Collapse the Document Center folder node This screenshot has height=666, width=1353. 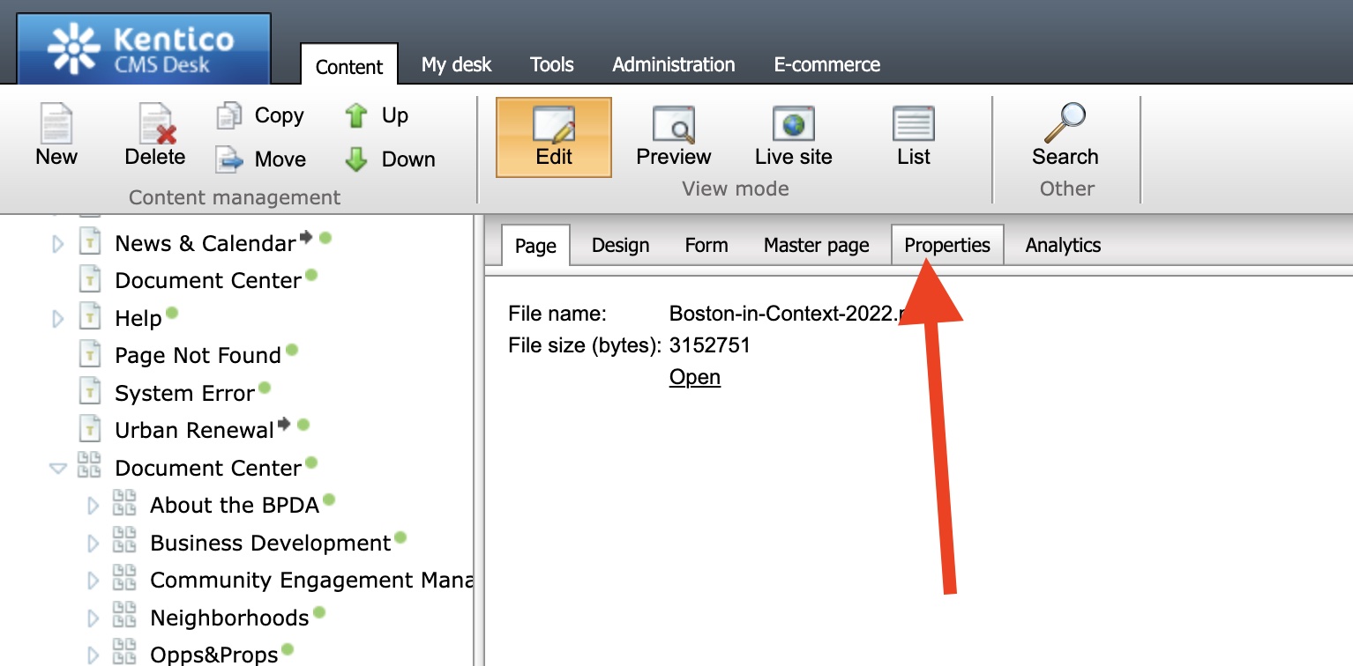pyautogui.click(x=58, y=469)
